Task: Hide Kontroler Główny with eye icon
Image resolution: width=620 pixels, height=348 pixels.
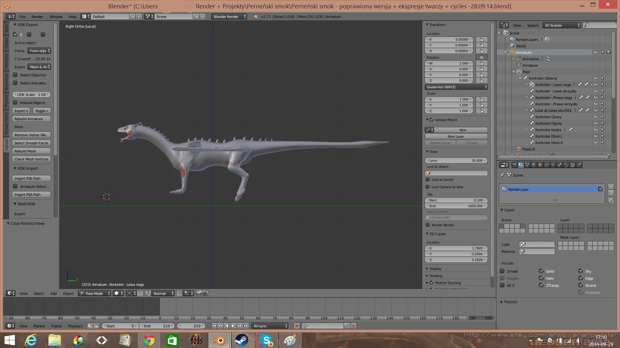Action: pos(596,78)
